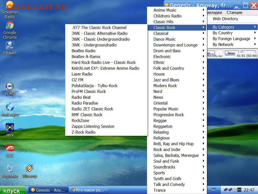Open the Talk and Comedy category
258x194 pixels.
pos(177,184)
